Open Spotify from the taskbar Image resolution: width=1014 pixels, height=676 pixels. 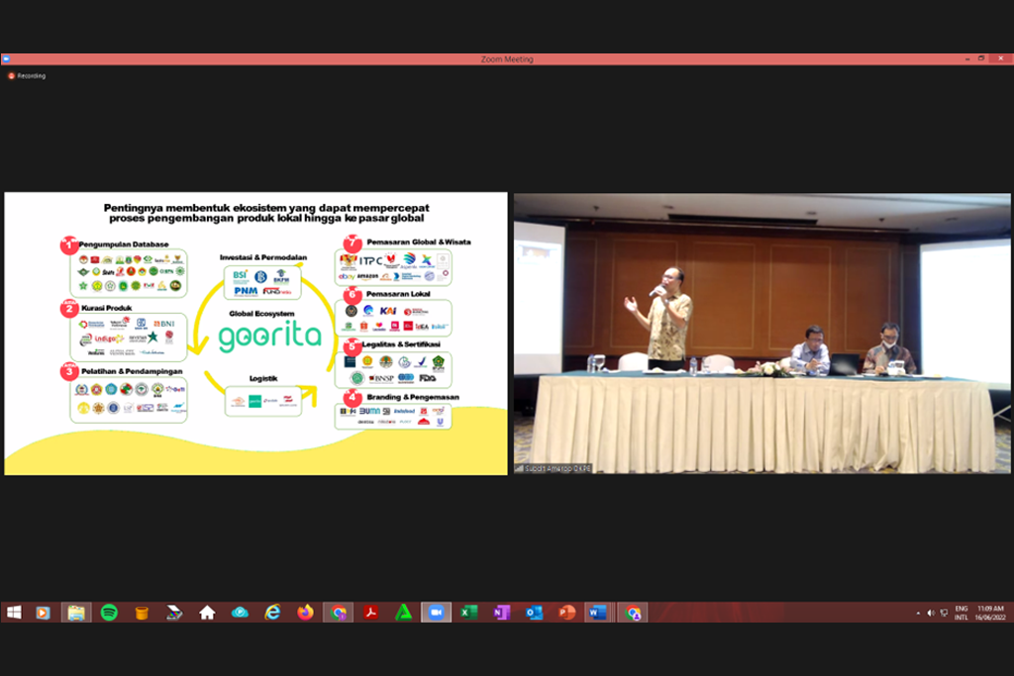click(x=109, y=613)
